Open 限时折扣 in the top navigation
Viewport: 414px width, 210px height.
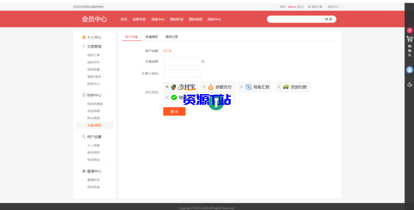coord(176,19)
